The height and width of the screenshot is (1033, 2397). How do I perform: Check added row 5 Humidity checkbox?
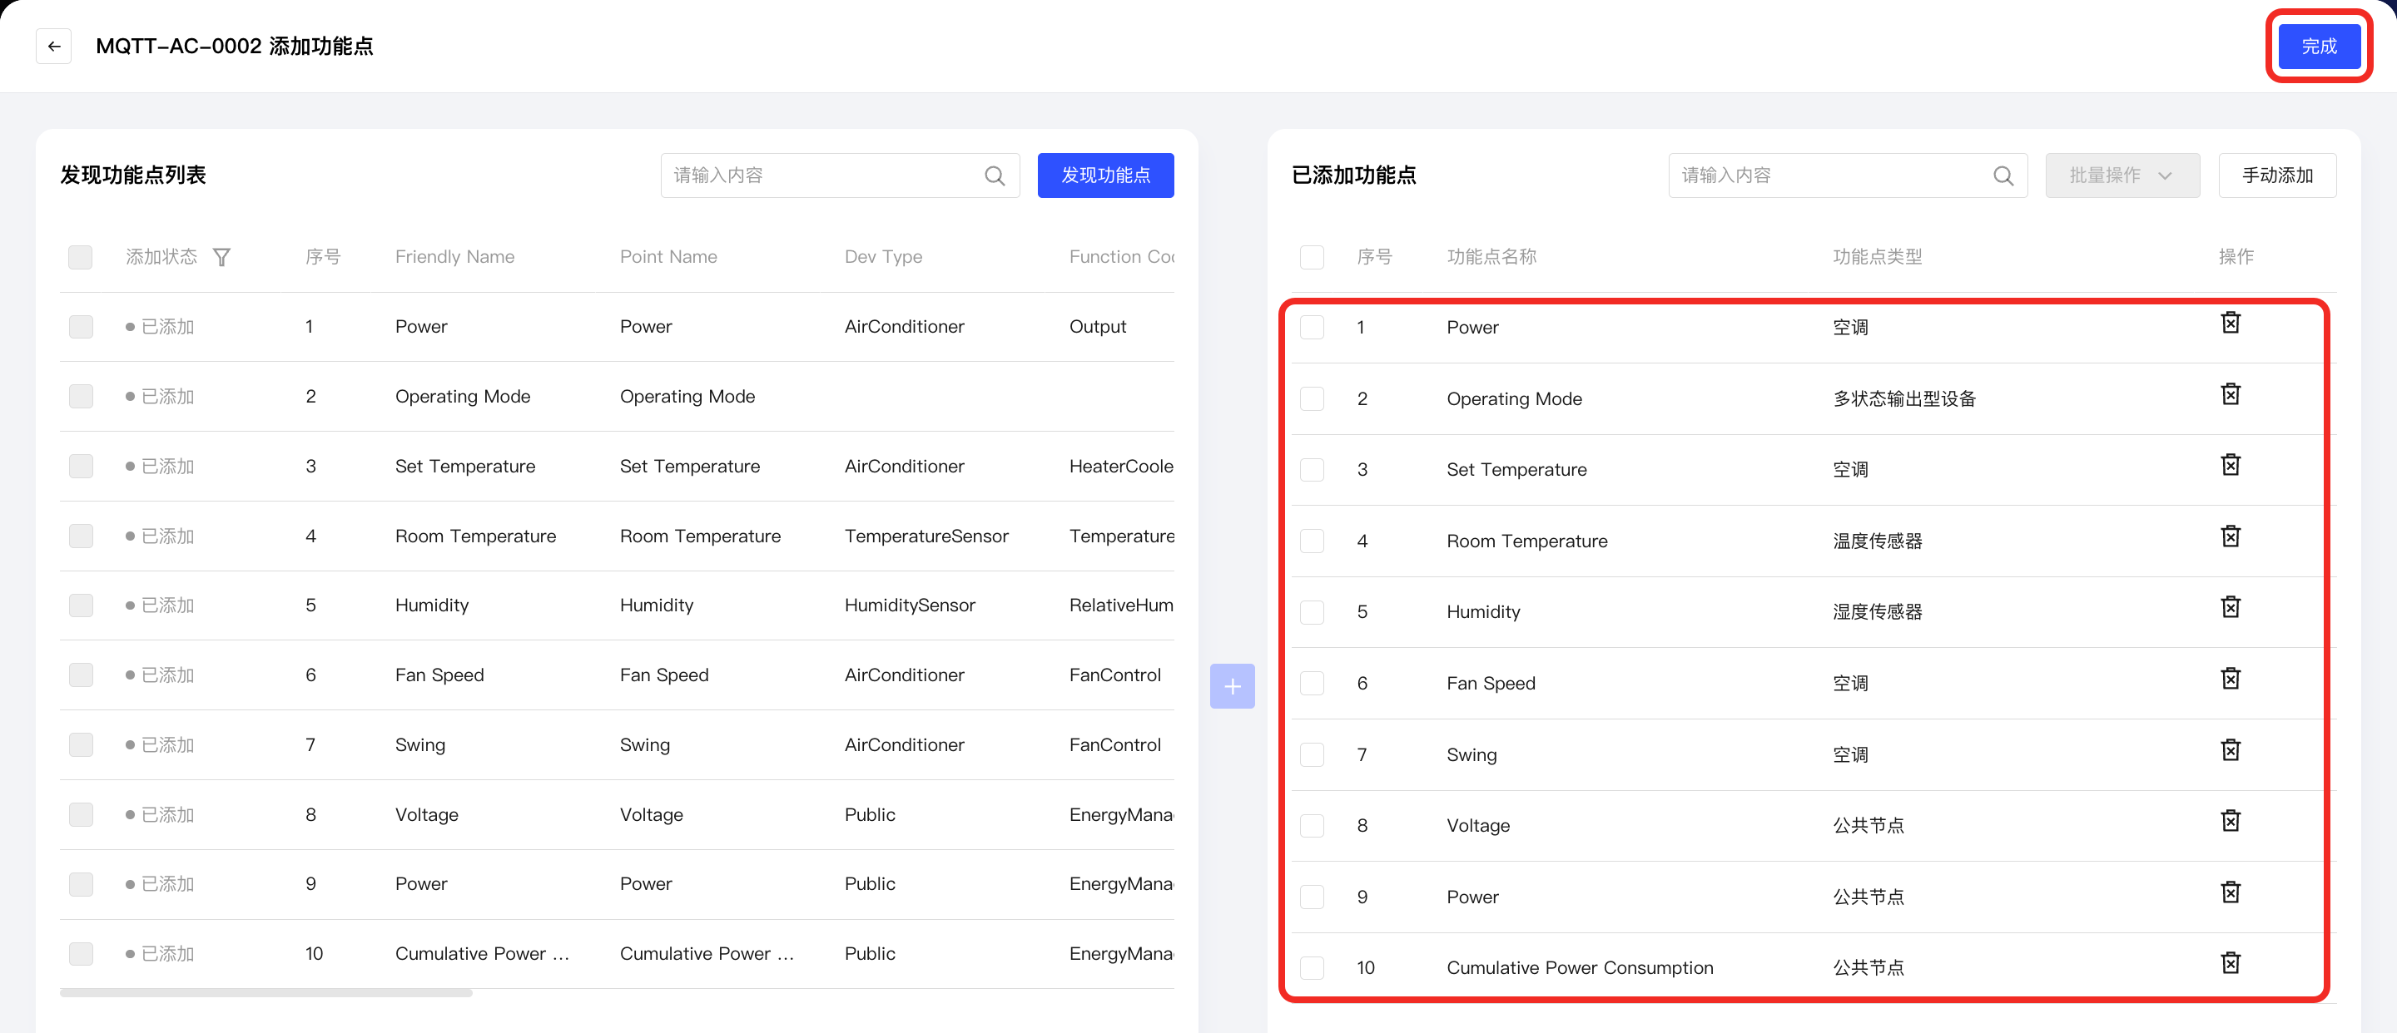1312,612
